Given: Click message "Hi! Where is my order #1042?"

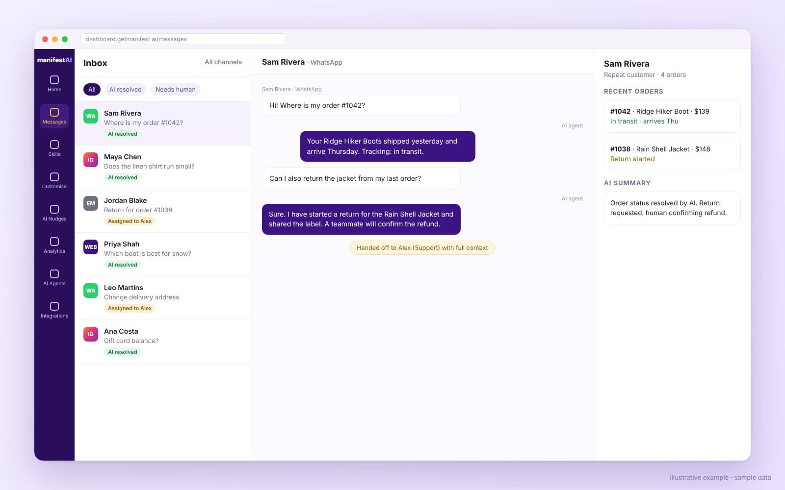Looking at the screenshot, I should [361, 105].
